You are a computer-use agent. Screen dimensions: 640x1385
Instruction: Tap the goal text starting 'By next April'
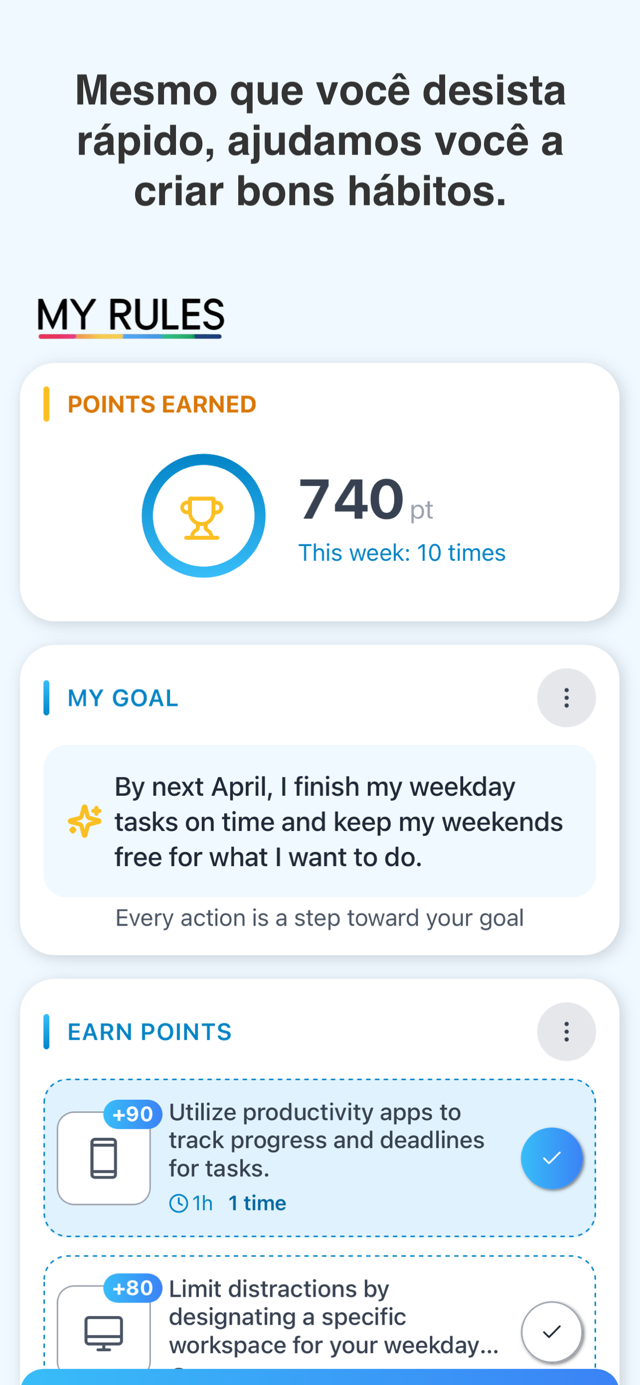coord(338,822)
